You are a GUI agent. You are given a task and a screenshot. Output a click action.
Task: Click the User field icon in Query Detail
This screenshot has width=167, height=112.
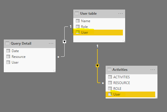pos(8,62)
